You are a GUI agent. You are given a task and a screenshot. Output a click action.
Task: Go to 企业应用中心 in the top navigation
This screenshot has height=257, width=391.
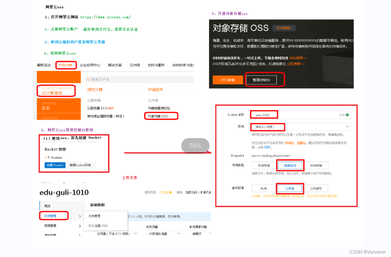click(90, 65)
